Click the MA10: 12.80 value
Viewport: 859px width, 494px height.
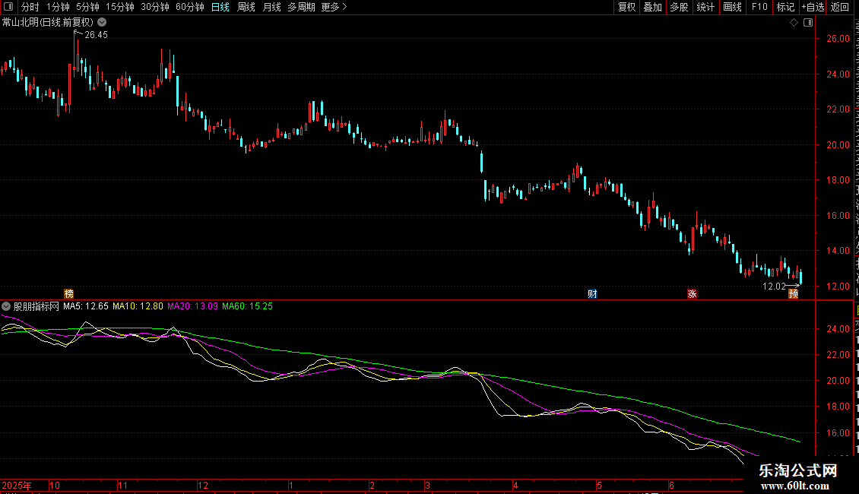(138, 306)
